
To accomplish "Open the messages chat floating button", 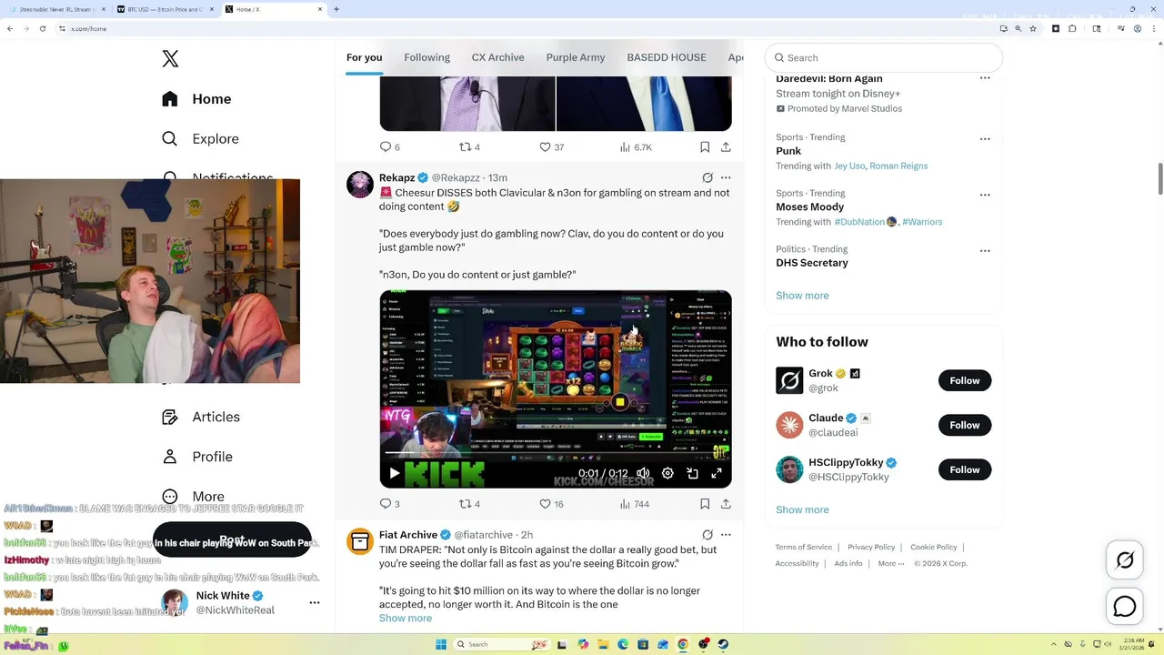I will [1125, 606].
